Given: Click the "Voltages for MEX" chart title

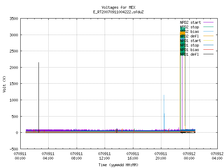Looking at the screenshot, I should (x=118, y=7).
